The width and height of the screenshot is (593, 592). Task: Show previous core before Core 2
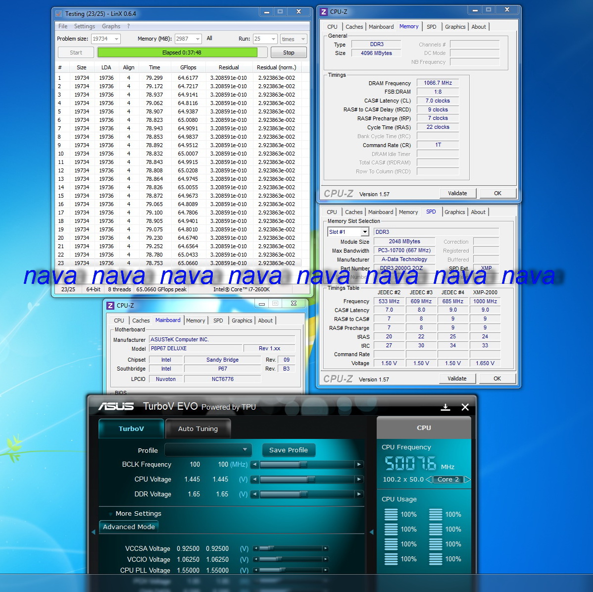tap(429, 480)
